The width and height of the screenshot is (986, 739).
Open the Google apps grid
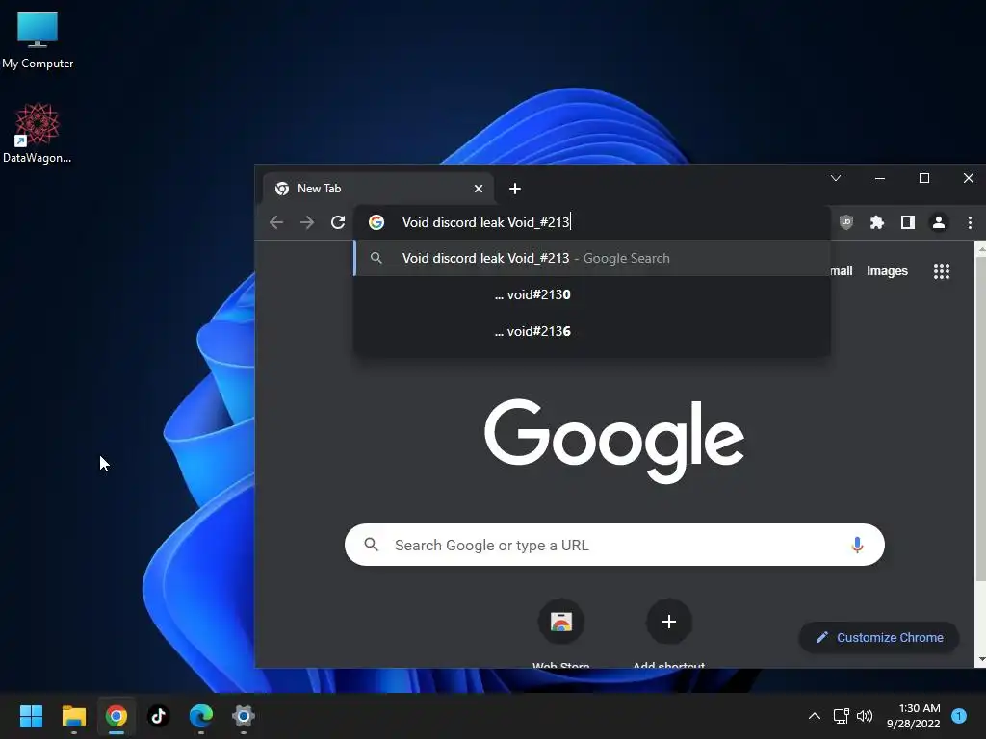pyautogui.click(x=942, y=271)
